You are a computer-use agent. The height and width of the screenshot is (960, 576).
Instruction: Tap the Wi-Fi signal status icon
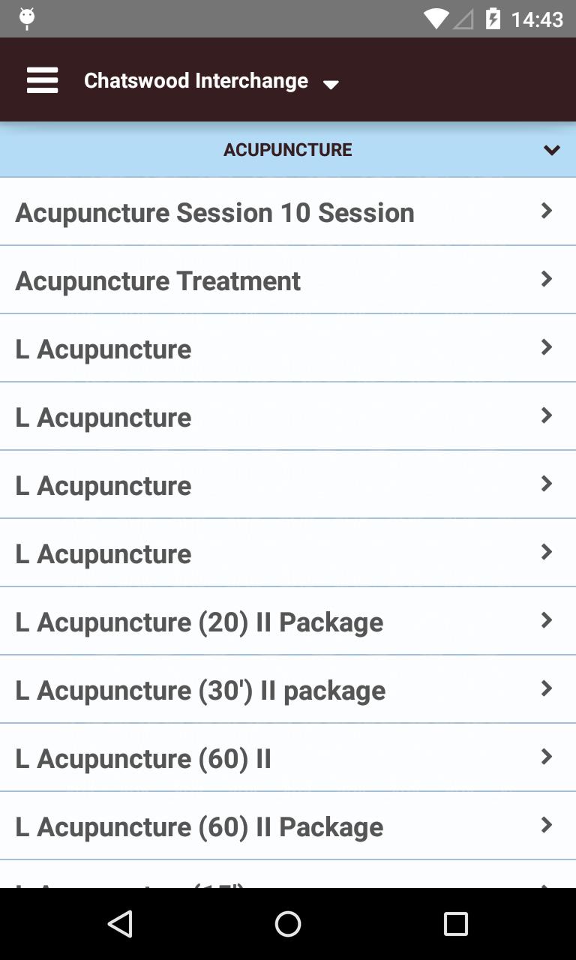click(x=436, y=19)
